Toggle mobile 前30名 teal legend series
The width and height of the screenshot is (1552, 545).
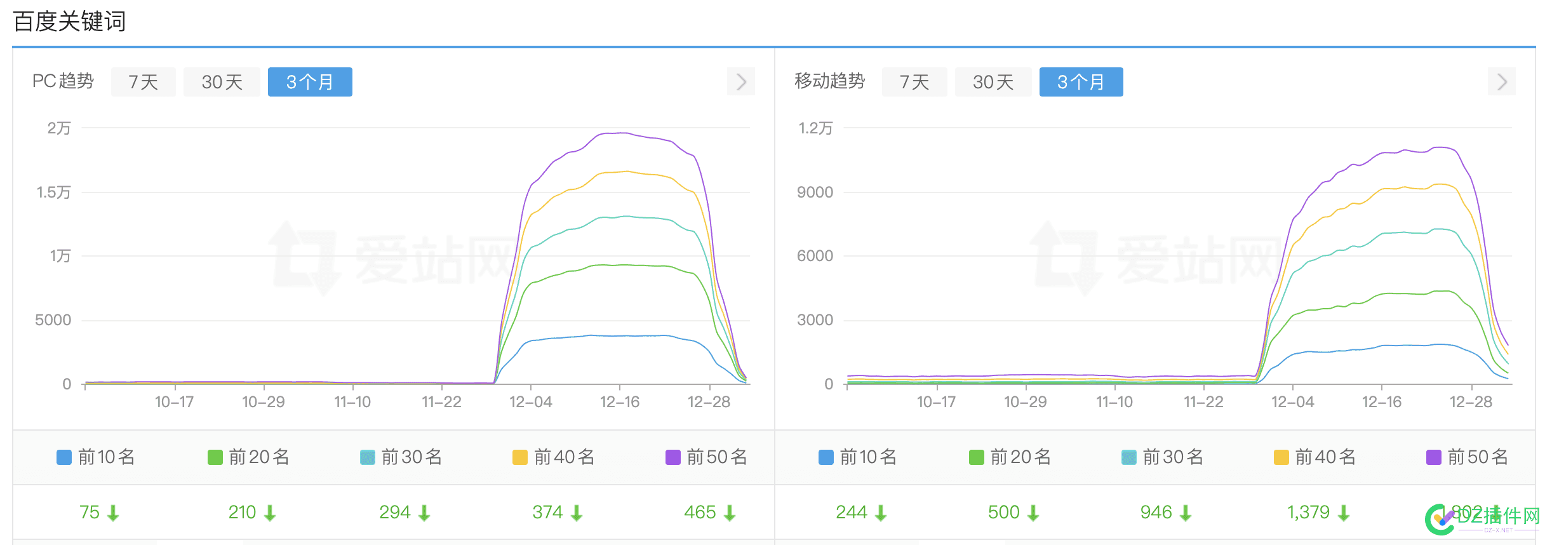click(1162, 457)
